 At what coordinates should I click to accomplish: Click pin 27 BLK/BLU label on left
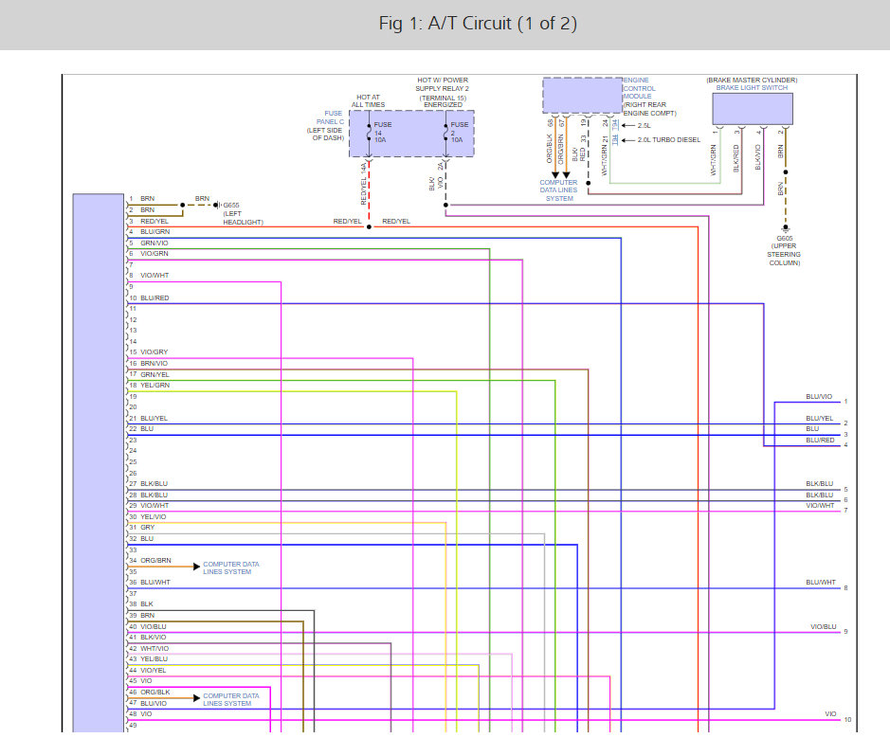tap(154, 484)
